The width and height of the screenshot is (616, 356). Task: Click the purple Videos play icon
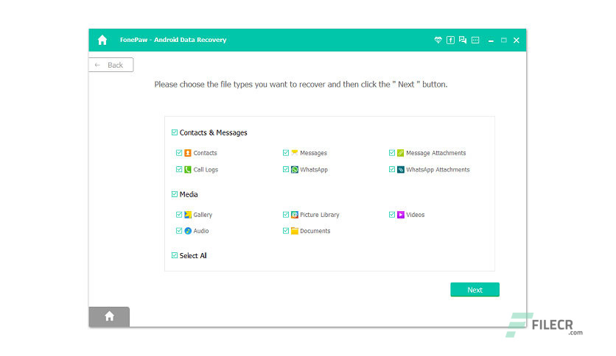click(400, 215)
